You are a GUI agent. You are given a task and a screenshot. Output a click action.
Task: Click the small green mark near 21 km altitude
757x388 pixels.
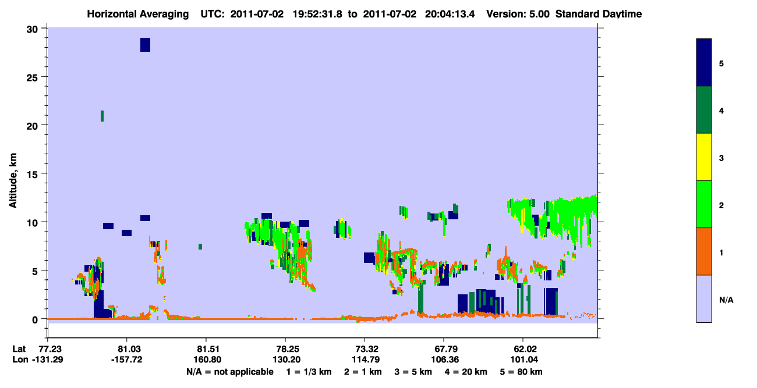[x=102, y=116]
